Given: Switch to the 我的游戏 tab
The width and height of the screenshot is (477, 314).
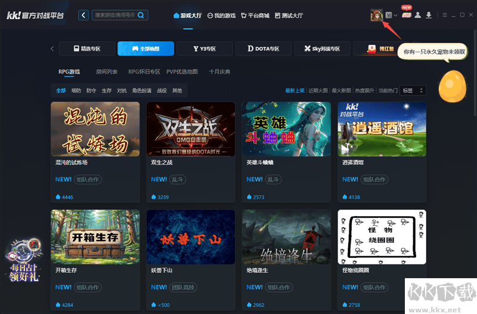Looking at the screenshot, I should coord(221,16).
